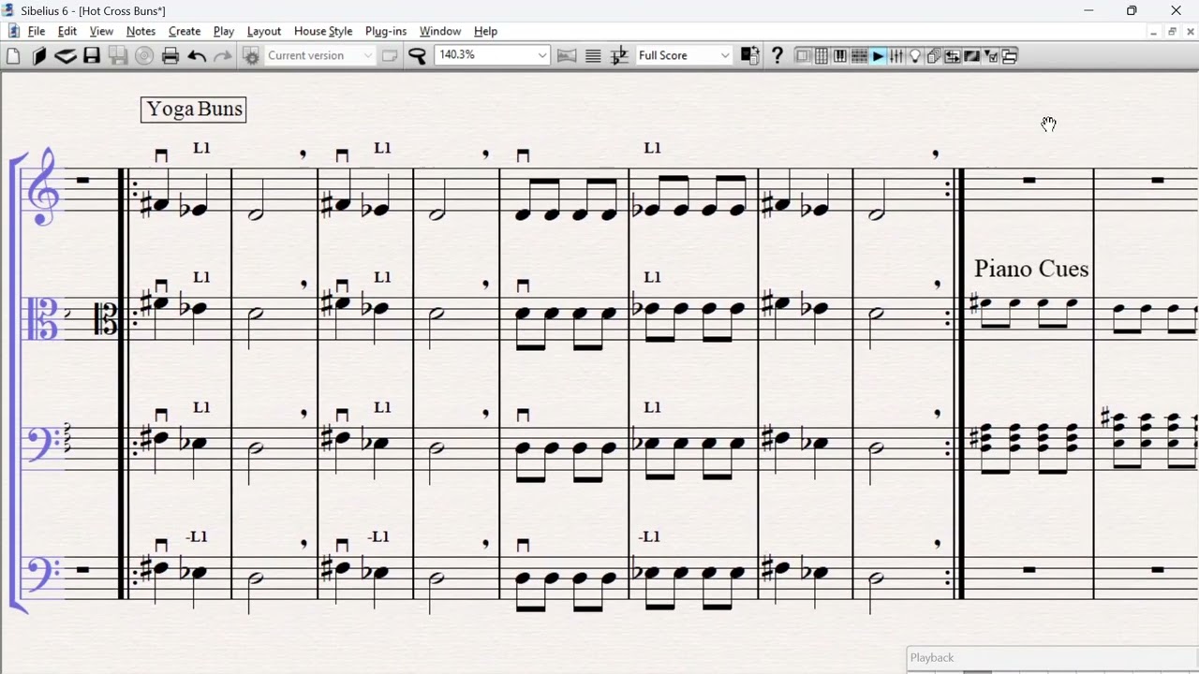1199x674 pixels.
Task: Hide tool windows icon
Action: click(1009, 56)
